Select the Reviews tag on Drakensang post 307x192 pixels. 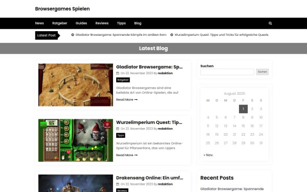(122, 190)
